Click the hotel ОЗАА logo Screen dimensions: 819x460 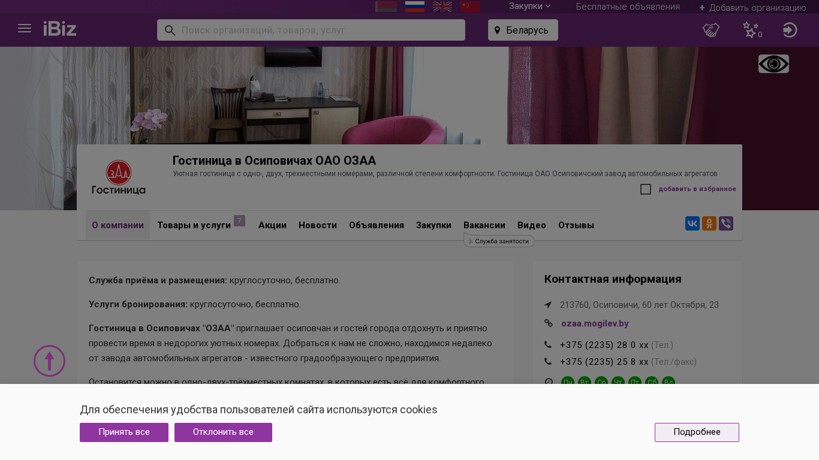tap(119, 177)
